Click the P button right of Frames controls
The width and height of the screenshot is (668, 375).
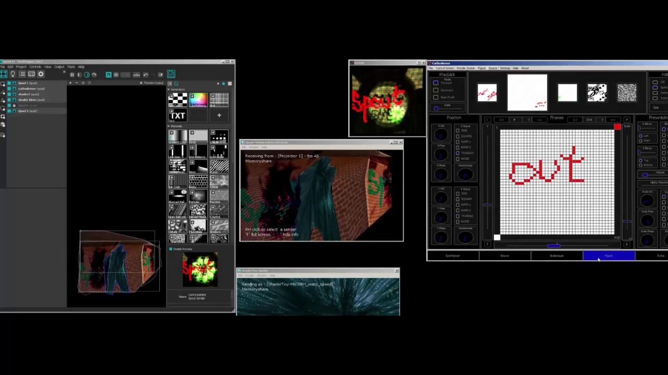(627, 120)
